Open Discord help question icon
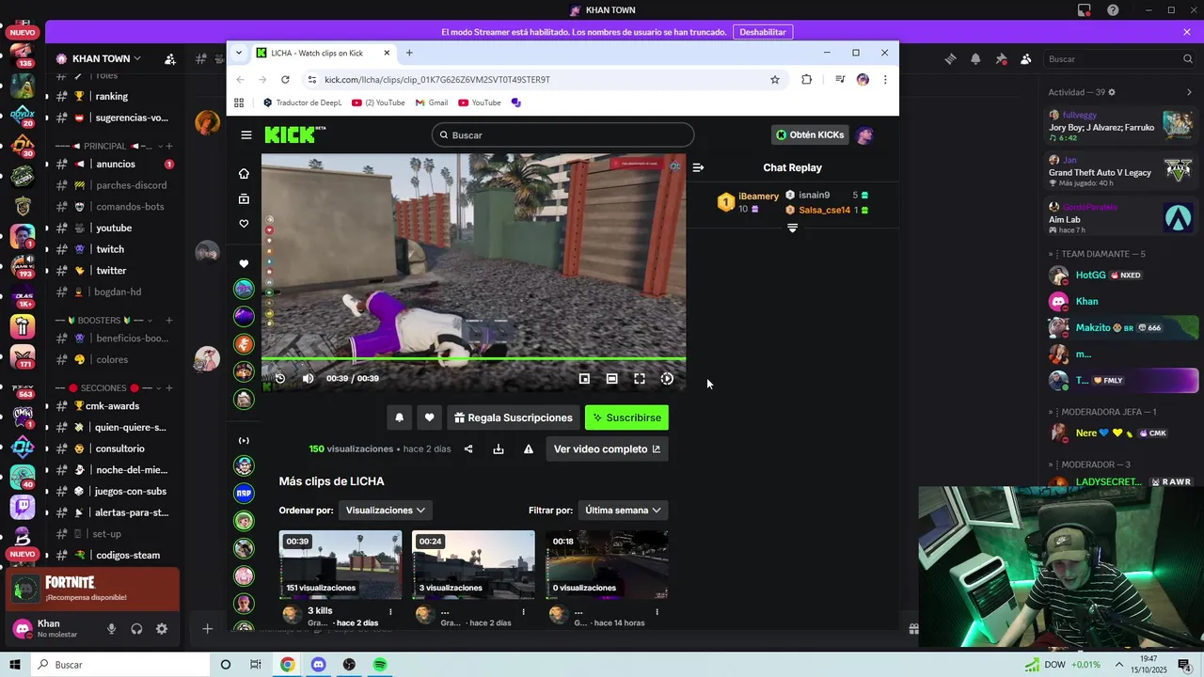This screenshot has width=1204, height=677. pyautogui.click(x=1114, y=10)
